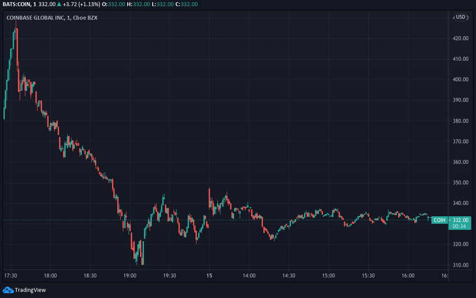Click the TradingView cloud icon
Screen dimensions: 476x298
[8, 290]
